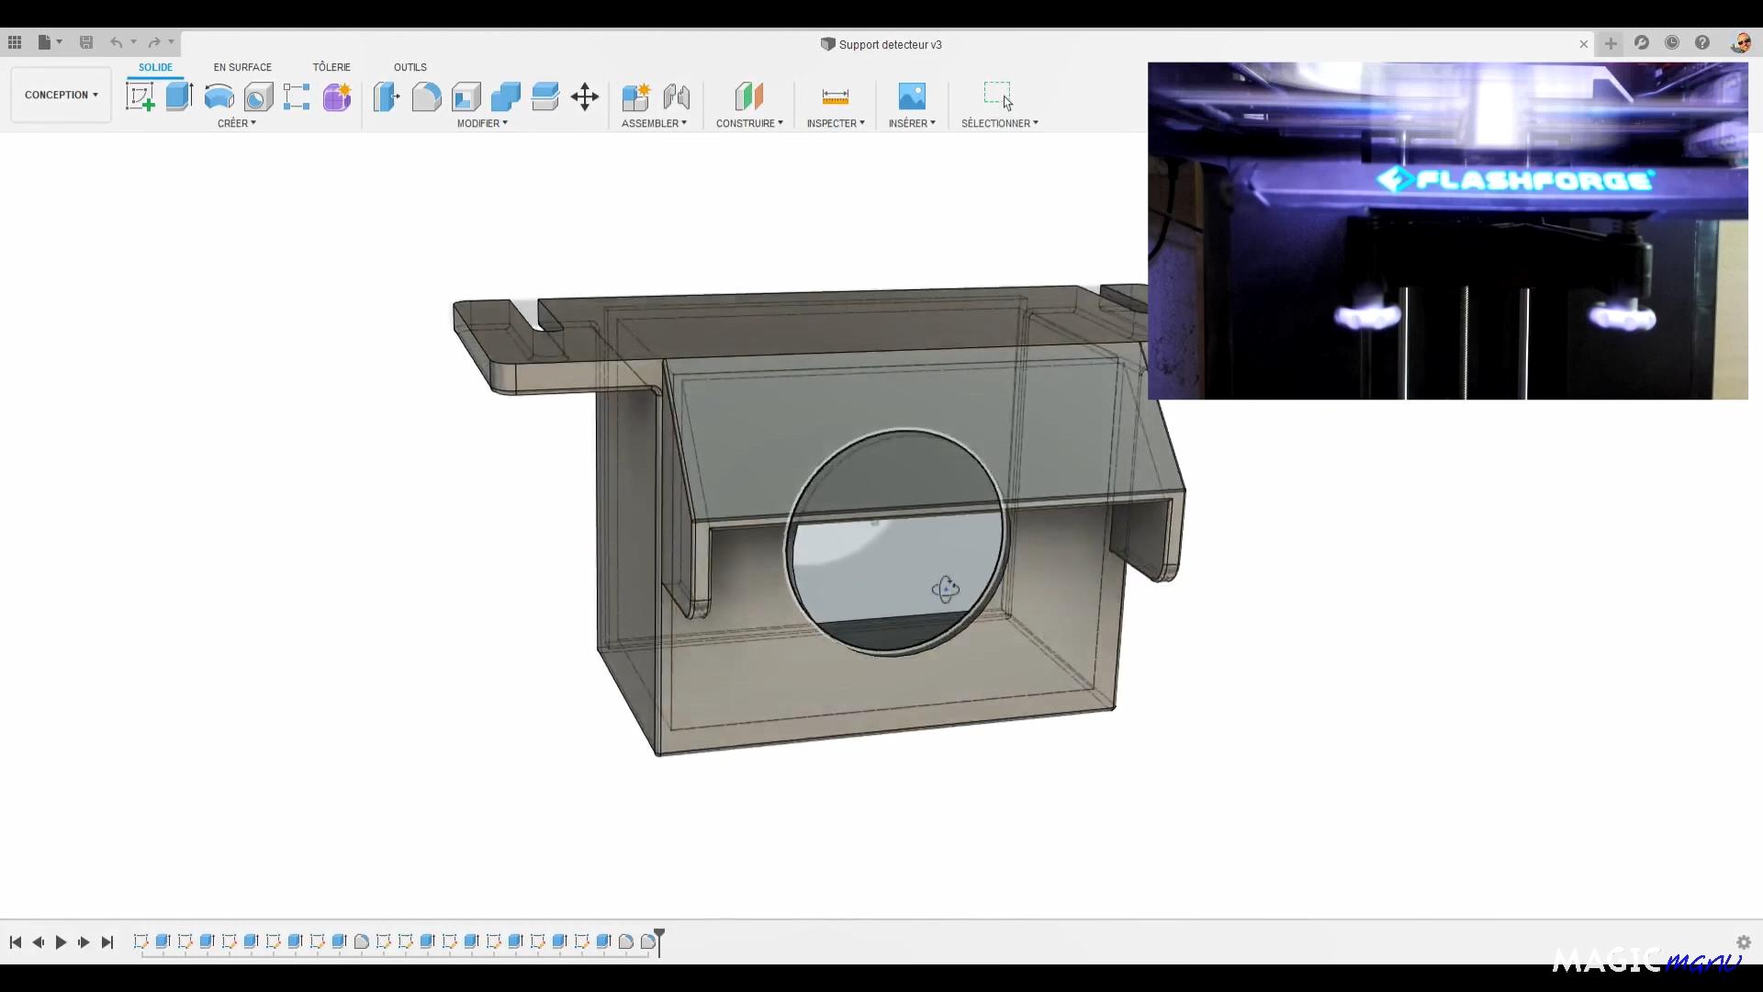The image size is (1763, 992).
Task: Click the Extrude tool icon
Action: 179,96
